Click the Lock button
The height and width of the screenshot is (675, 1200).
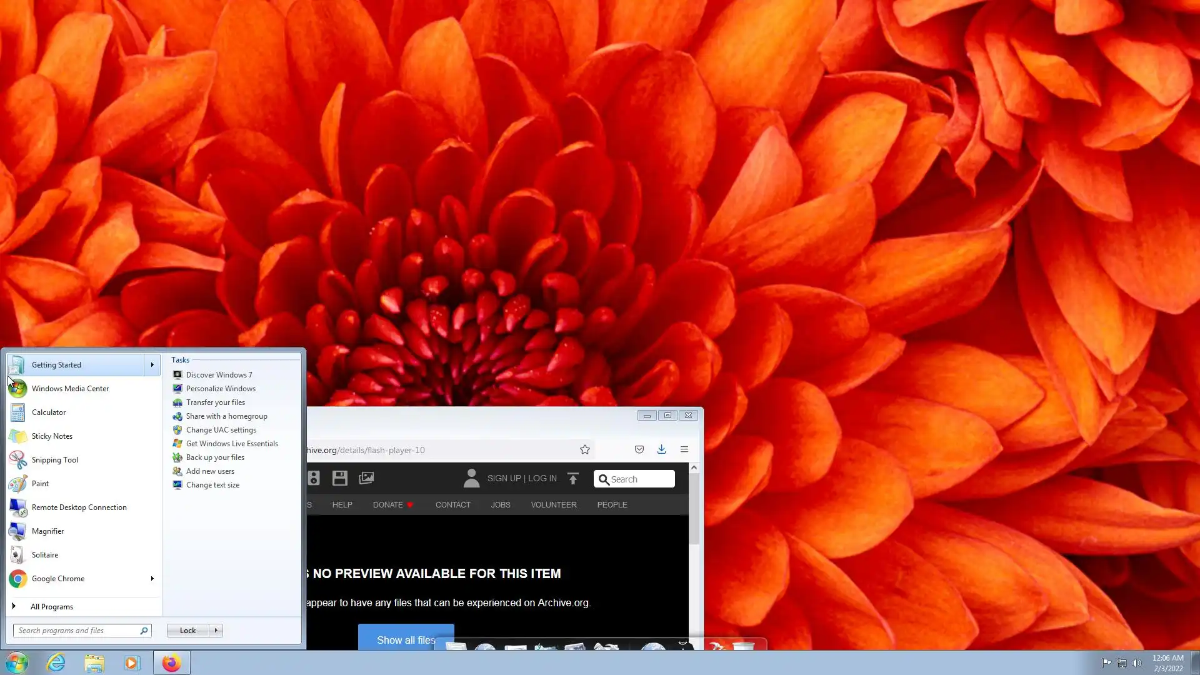pyautogui.click(x=187, y=631)
